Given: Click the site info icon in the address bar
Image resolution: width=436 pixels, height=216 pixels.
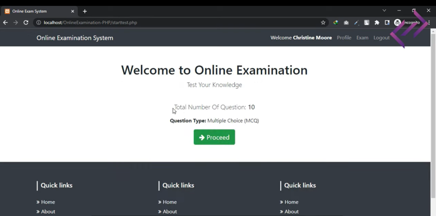Looking at the screenshot, I should (39, 22).
